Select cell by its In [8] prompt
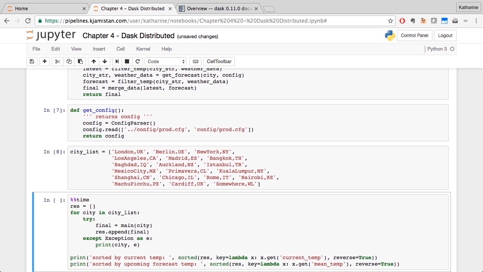 (54, 152)
